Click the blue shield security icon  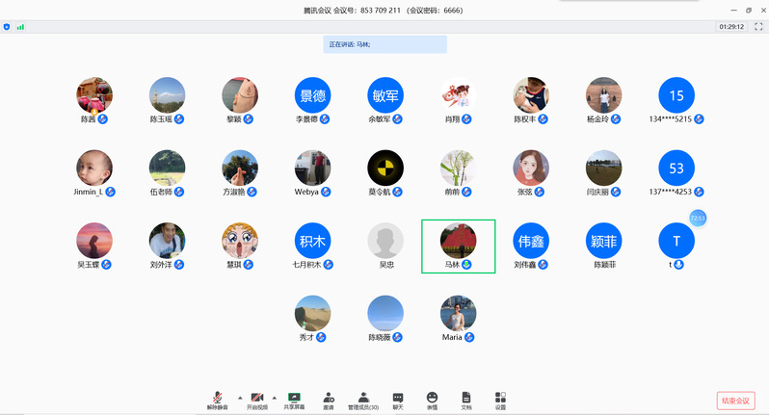(8, 27)
